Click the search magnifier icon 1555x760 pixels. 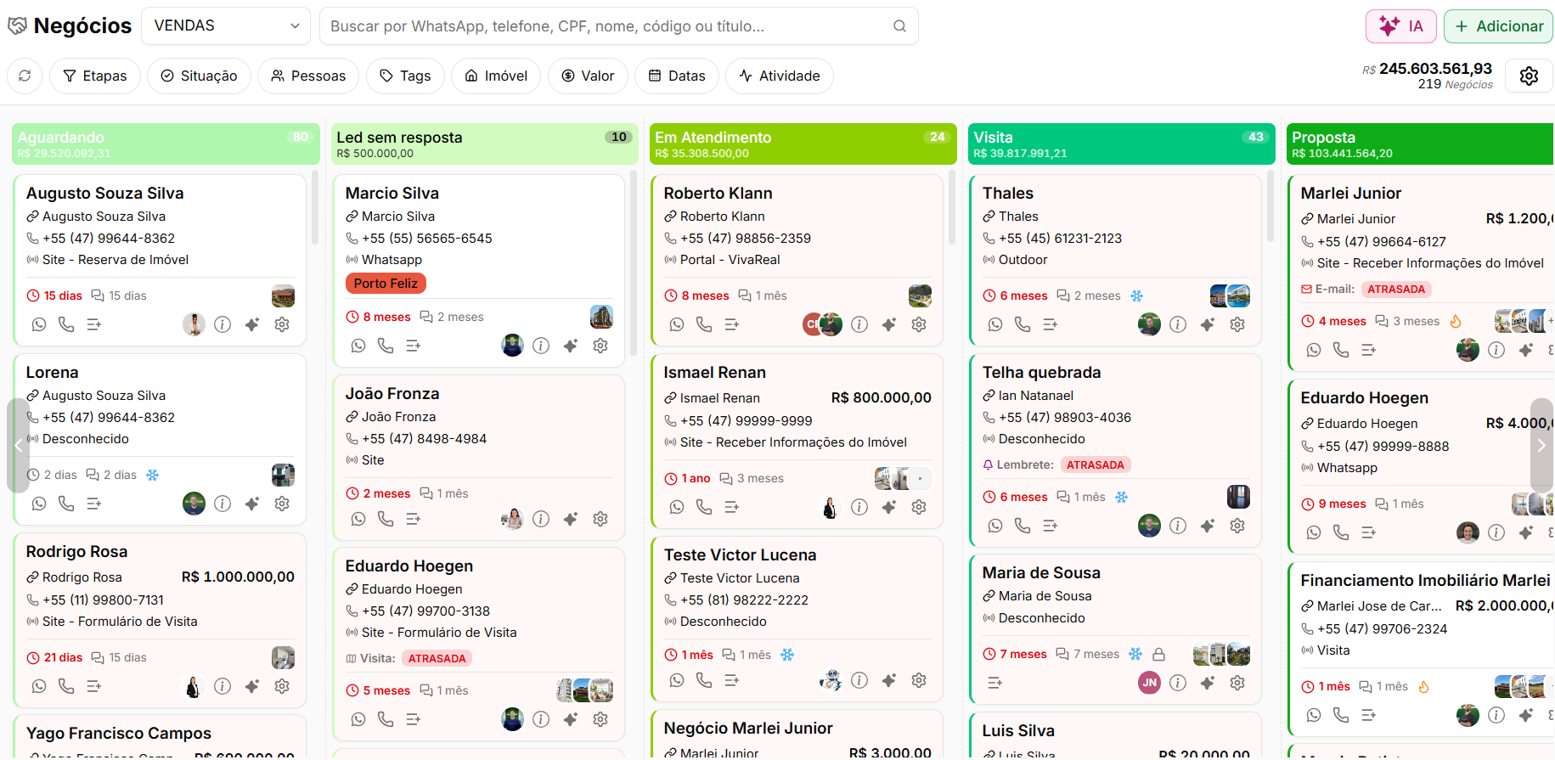[899, 26]
